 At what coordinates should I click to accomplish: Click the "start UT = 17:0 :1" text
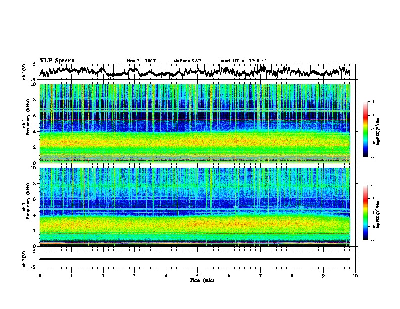pyautogui.click(x=244, y=61)
